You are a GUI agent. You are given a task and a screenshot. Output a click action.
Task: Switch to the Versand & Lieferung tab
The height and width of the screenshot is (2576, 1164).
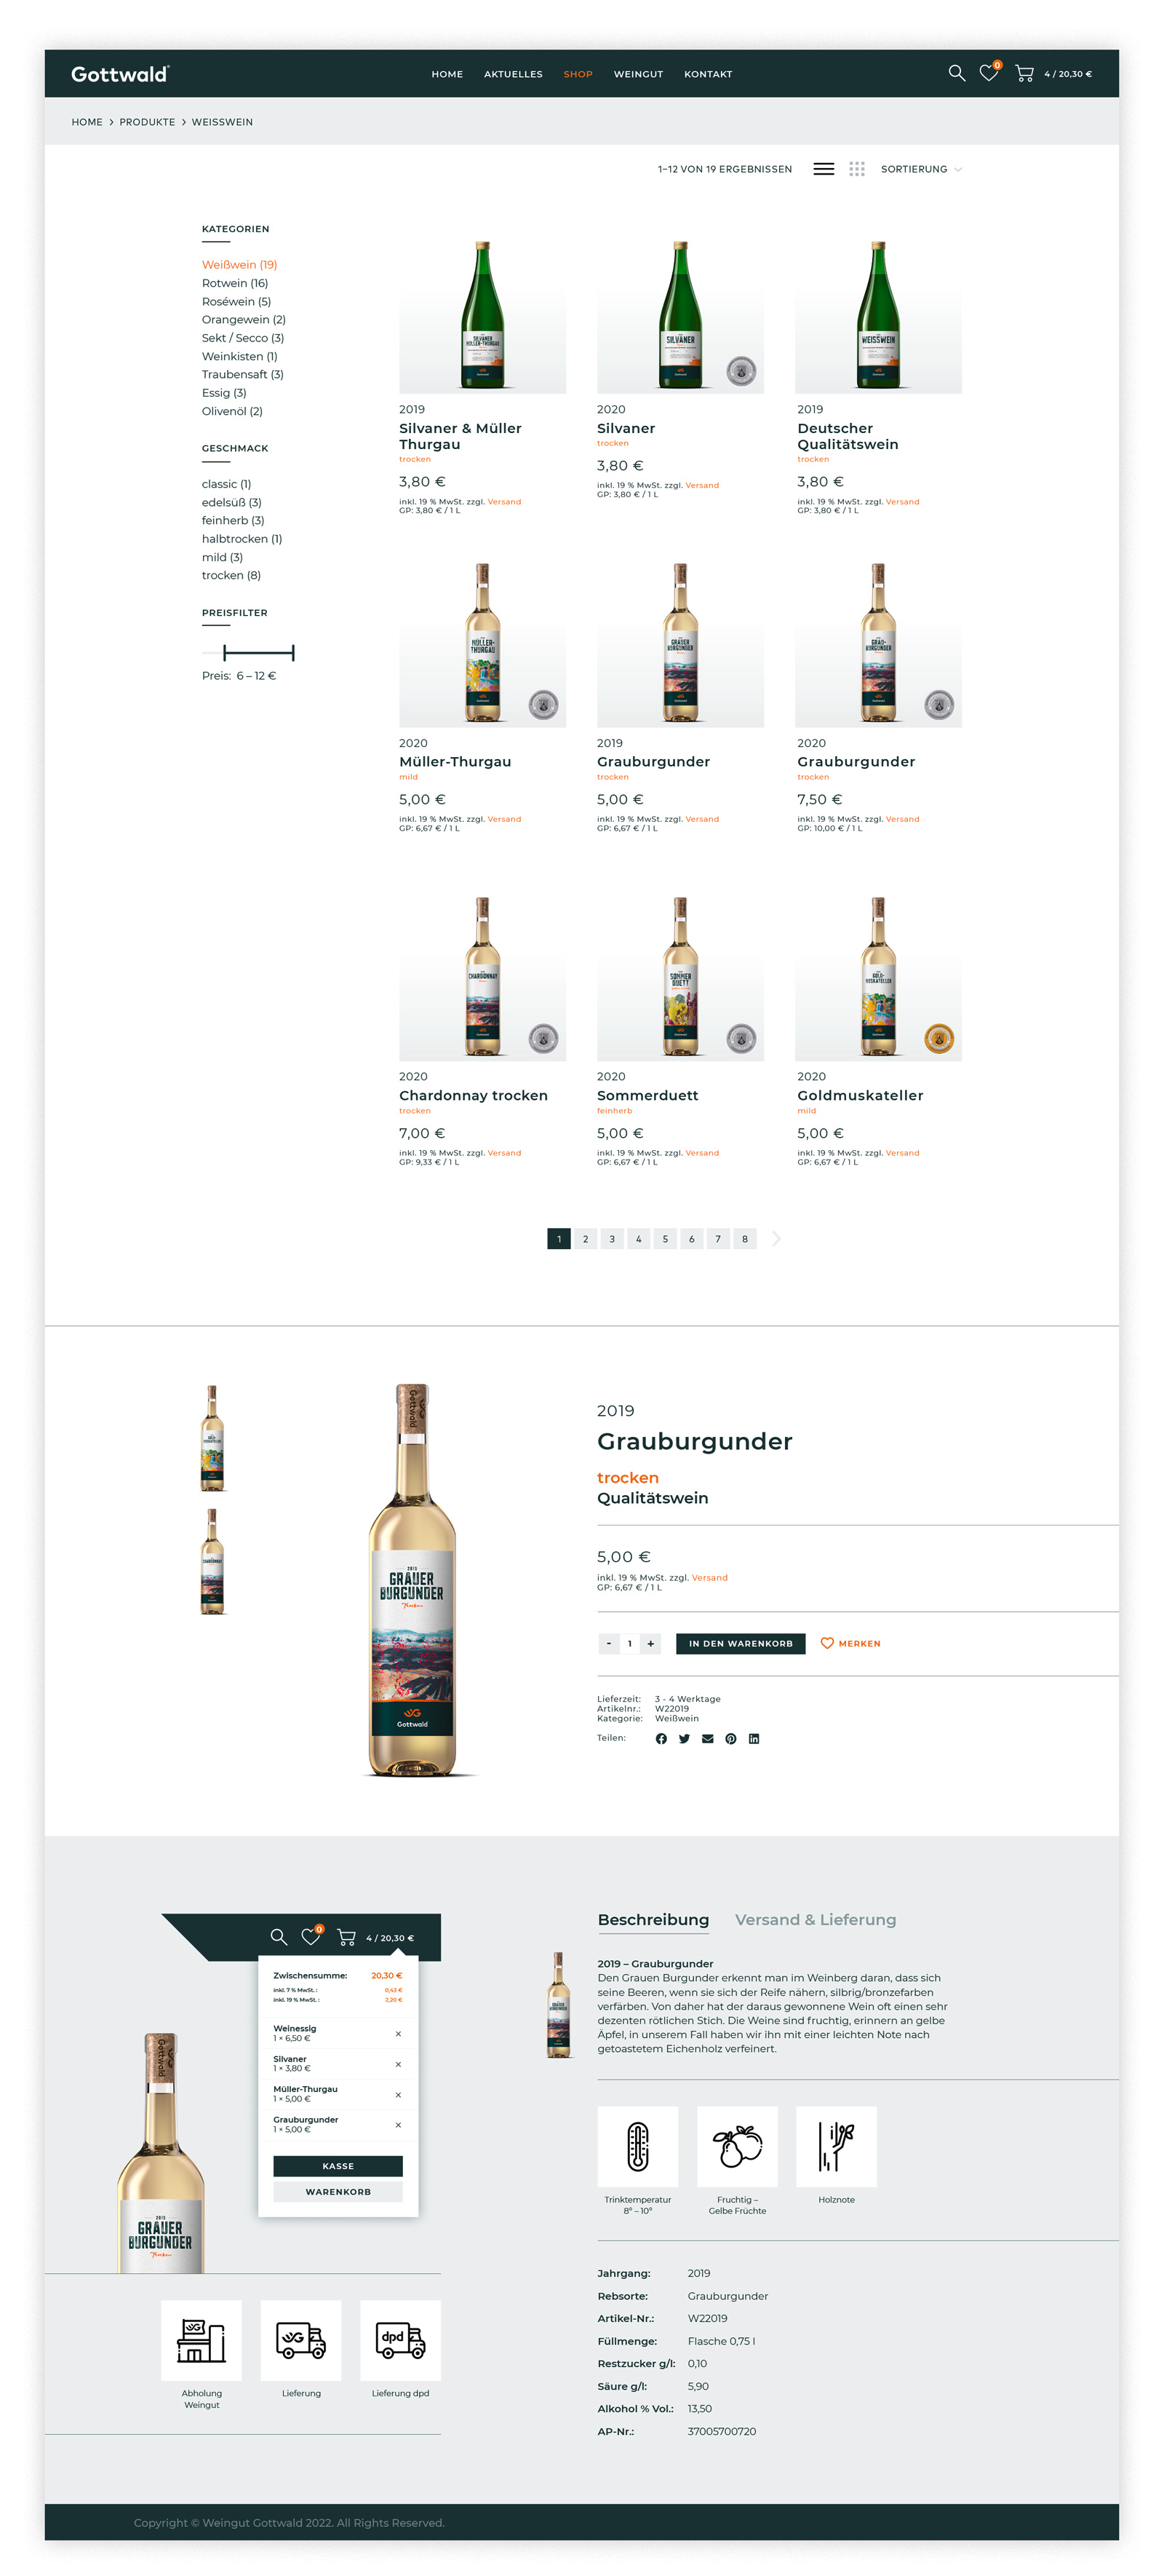pyautogui.click(x=816, y=1919)
